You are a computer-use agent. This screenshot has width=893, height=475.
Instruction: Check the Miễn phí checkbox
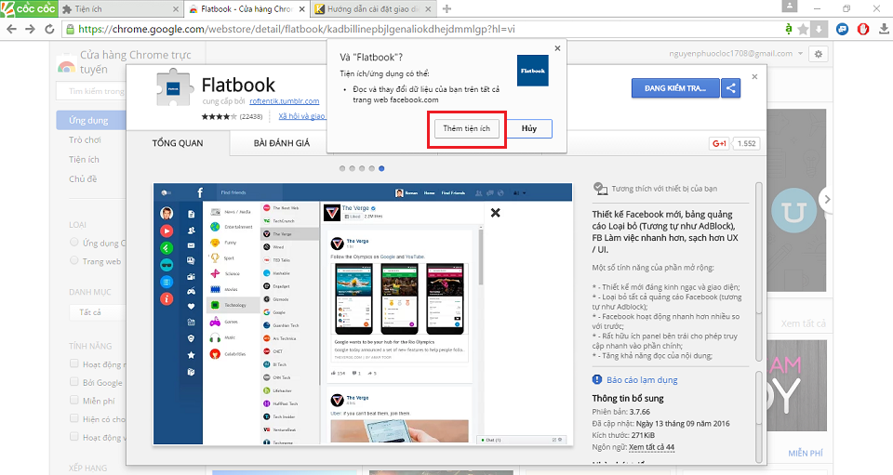(74, 400)
